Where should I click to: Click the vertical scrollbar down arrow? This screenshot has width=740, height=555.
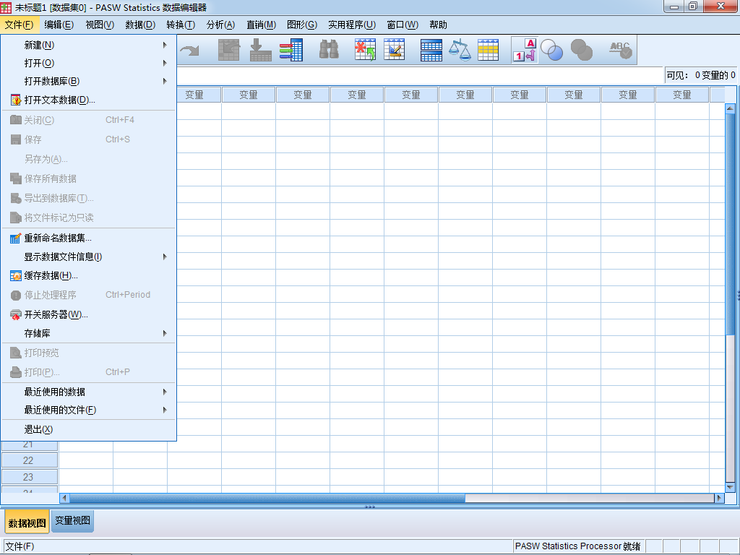click(x=730, y=487)
